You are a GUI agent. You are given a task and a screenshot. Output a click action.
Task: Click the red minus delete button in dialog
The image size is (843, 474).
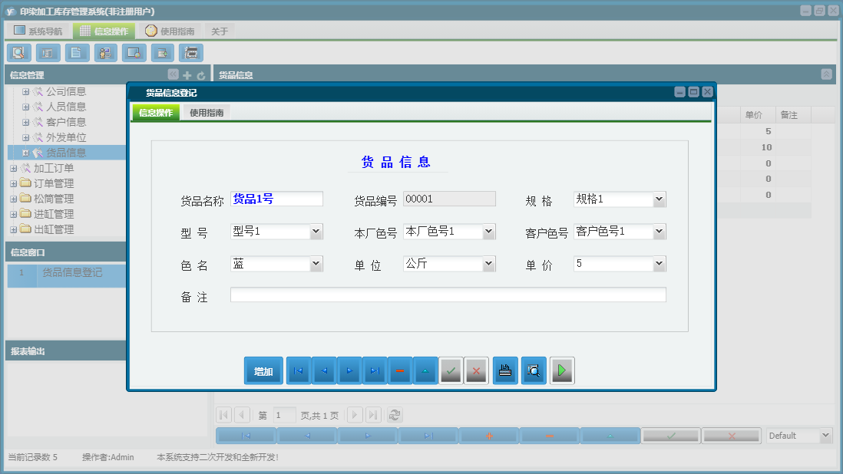(400, 370)
